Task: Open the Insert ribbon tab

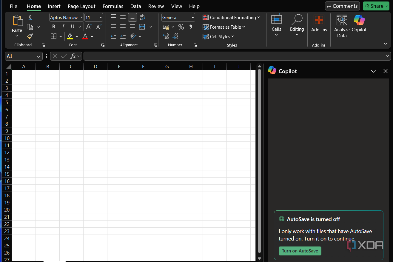Action: pos(54,6)
